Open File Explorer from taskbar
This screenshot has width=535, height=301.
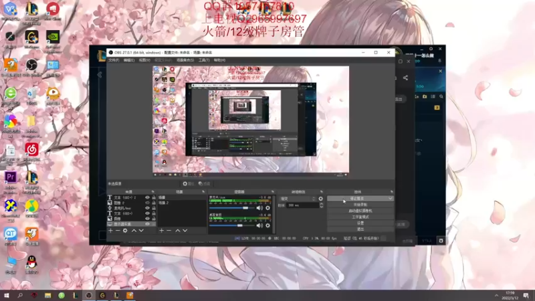pos(47,296)
